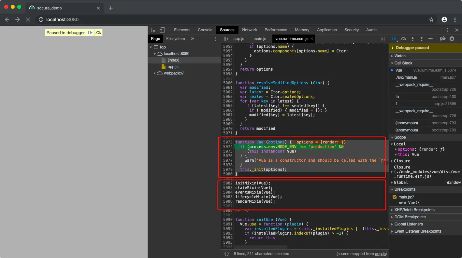
Task: Select ./src/main.js call stack frame
Action: click(406, 77)
